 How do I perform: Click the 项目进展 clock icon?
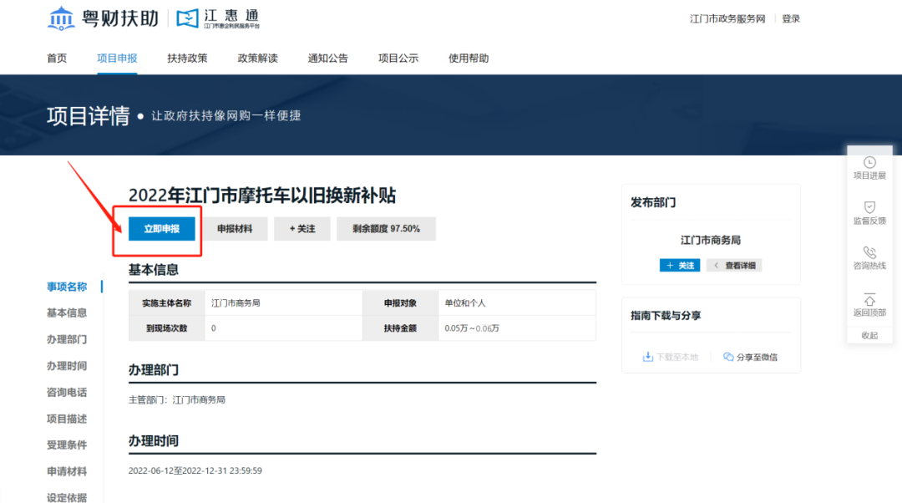(869, 162)
